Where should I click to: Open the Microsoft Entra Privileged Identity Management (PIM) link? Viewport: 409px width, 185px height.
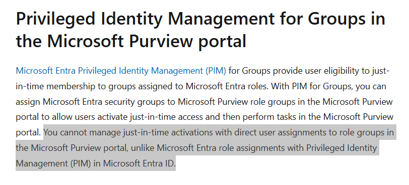tap(121, 71)
